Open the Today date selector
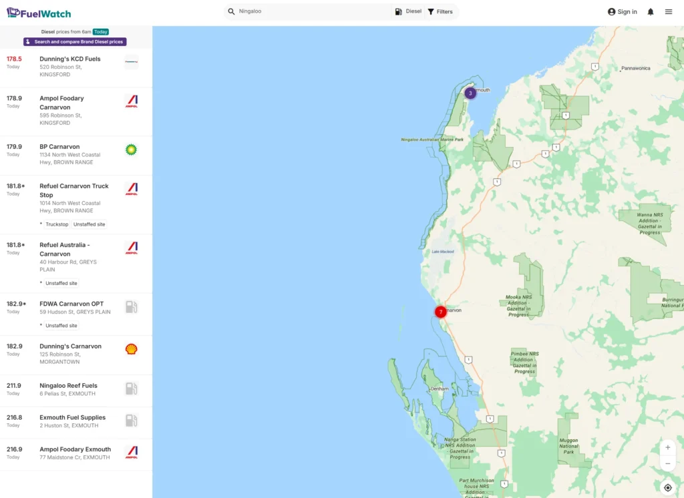 click(x=100, y=31)
